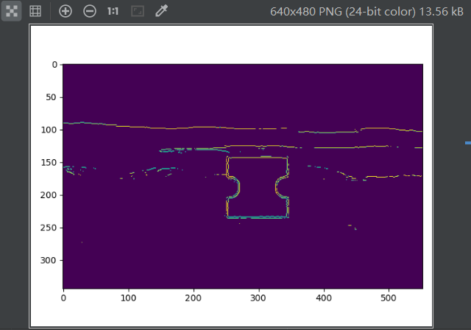Screen dimensions: 471x330
Task: Toggle the chessboard transparency background
Action: [x=11, y=11]
